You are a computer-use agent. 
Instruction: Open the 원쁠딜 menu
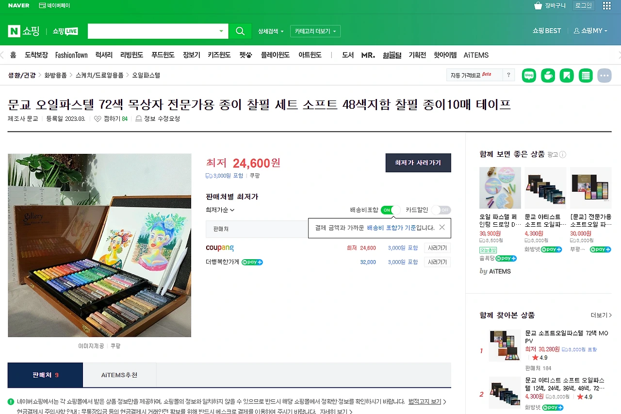click(392, 55)
